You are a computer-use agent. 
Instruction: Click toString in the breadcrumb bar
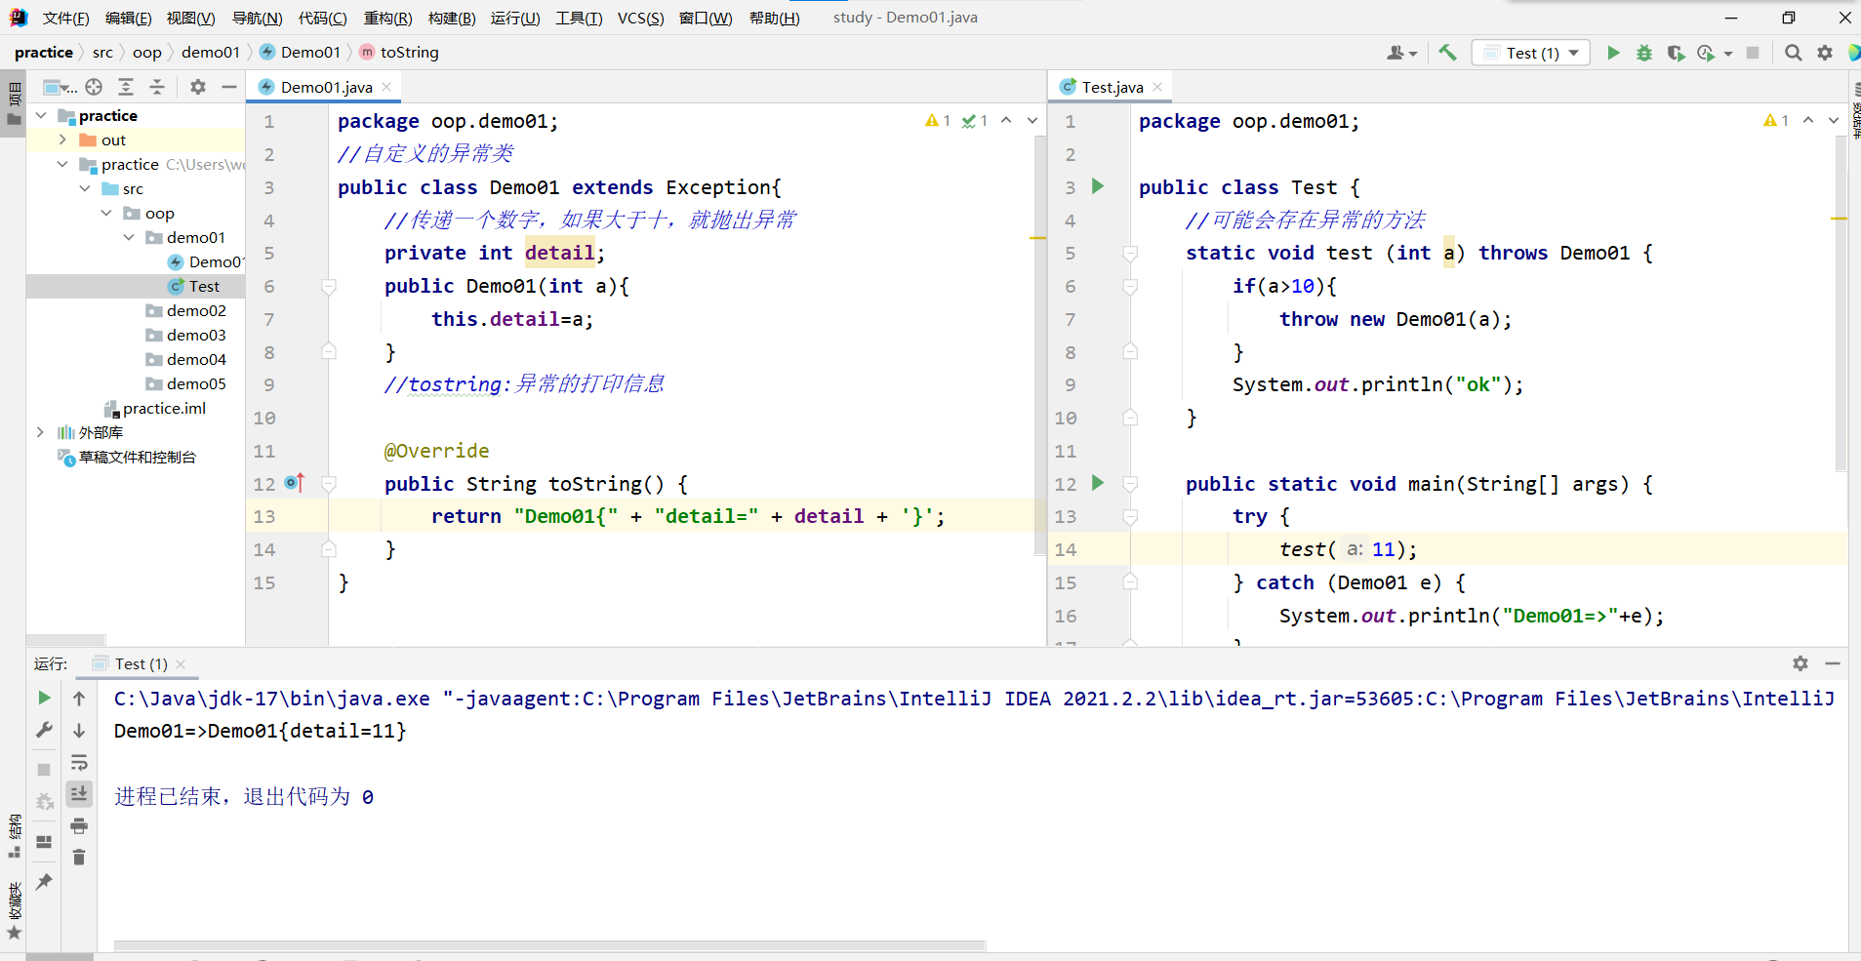coord(409,52)
